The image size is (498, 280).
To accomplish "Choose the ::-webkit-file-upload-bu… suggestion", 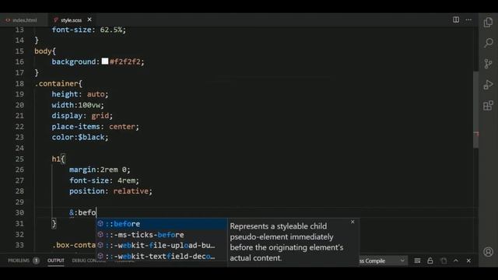I will click(x=162, y=246).
